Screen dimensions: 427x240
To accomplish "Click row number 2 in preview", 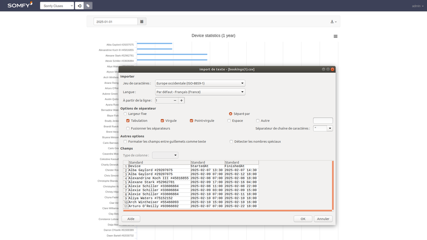I will (126, 170).
